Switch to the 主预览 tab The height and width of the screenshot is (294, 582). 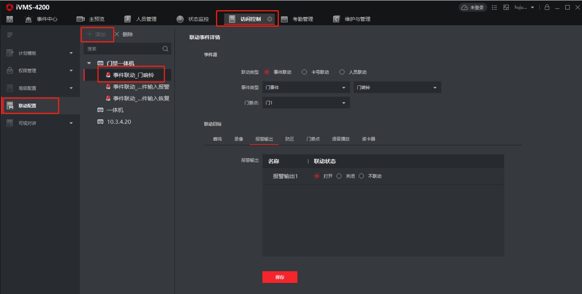tap(91, 19)
